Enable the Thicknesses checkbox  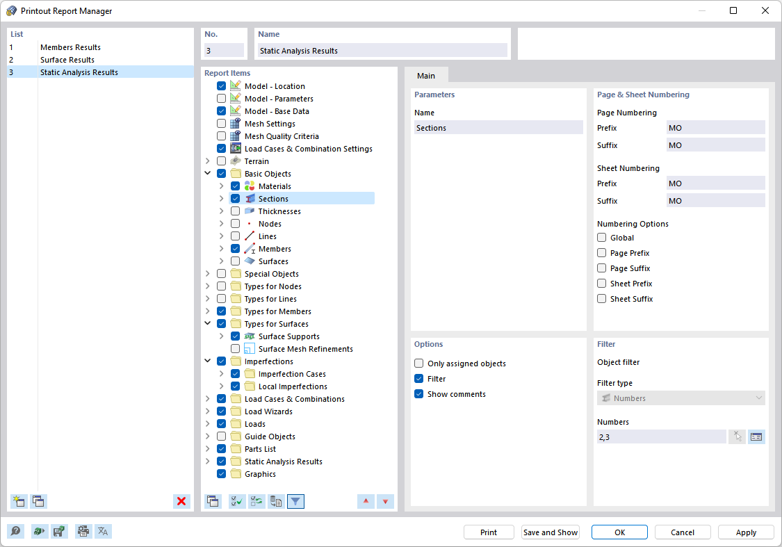coord(236,211)
